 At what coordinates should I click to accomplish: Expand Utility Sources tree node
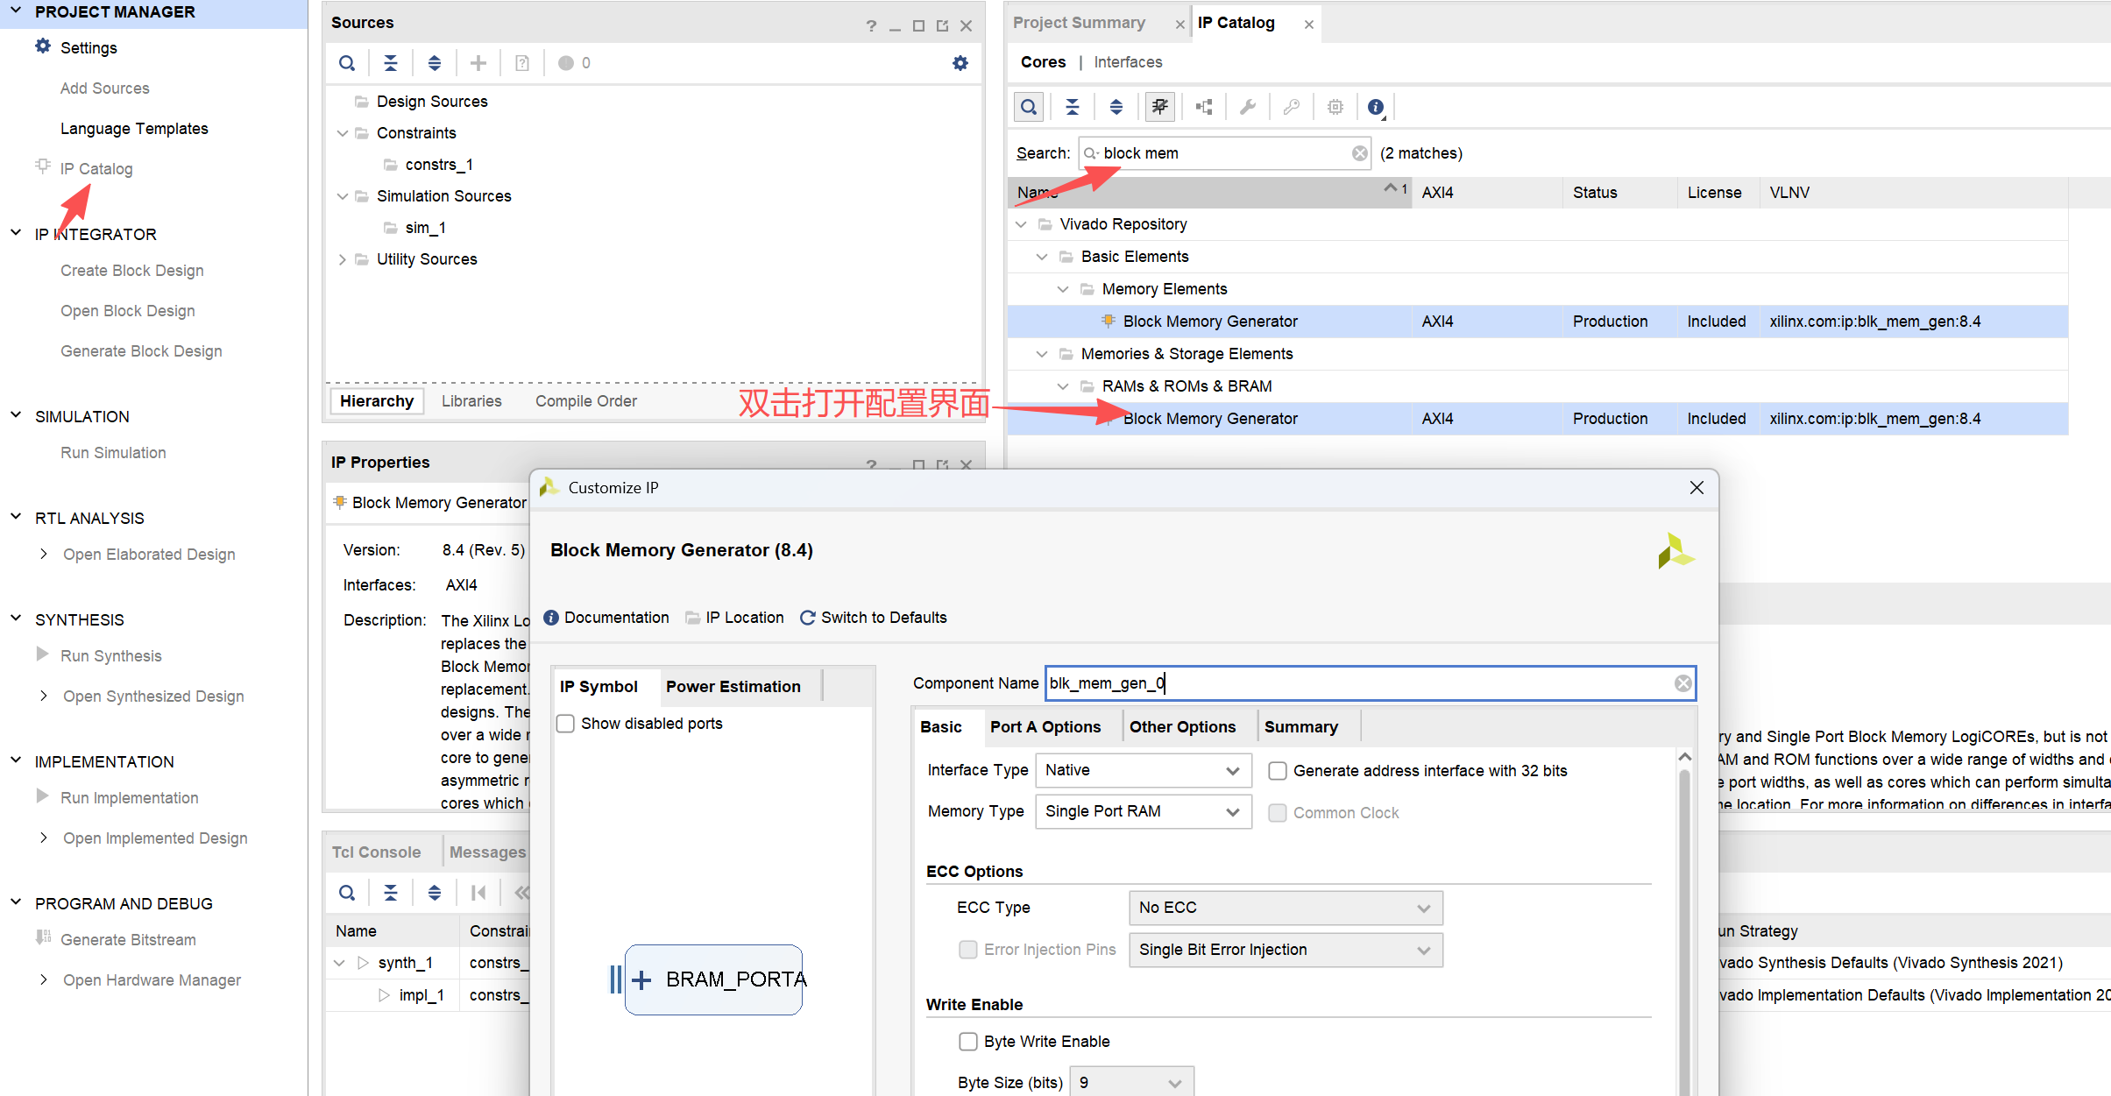(343, 259)
